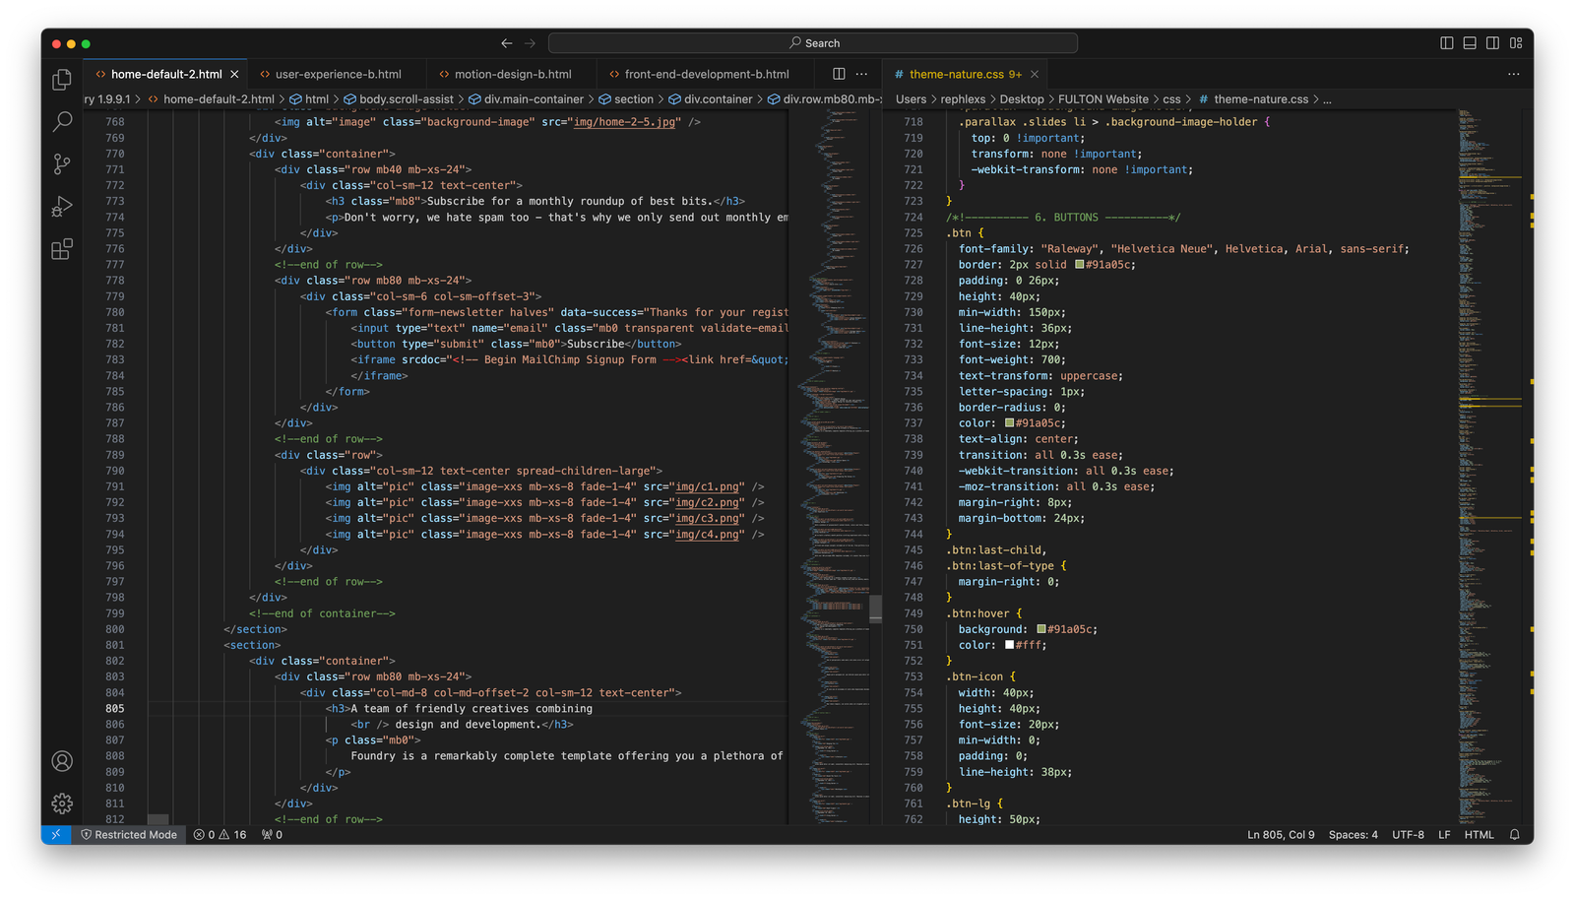The image size is (1575, 899).
Task: Open the Explorer view in activity bar
Action: coord(62,79)
